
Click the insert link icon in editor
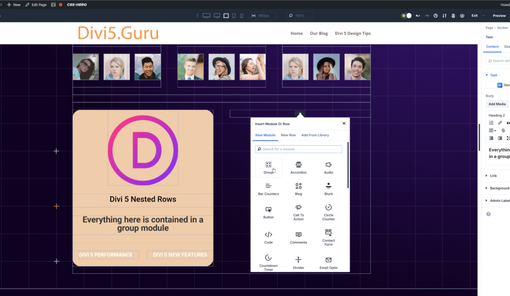click(x=500, y=123)
